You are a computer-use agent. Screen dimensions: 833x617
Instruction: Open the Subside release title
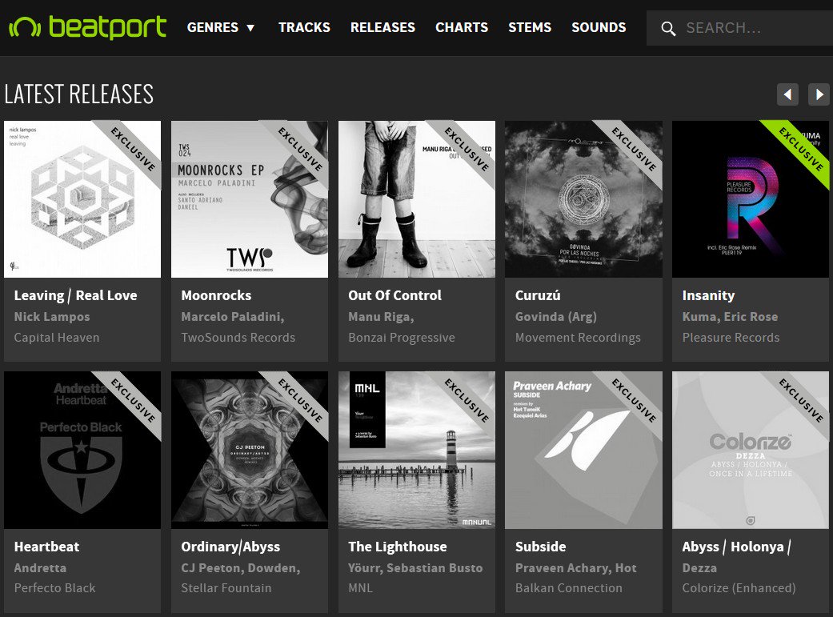[540, 547]
